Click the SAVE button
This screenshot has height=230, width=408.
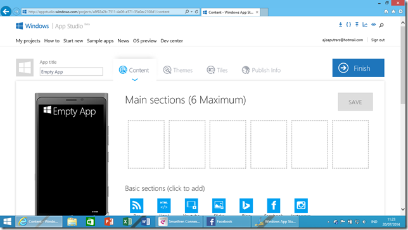pos(355,102)
